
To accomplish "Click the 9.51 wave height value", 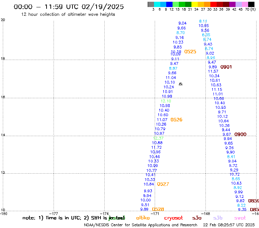I will [x=145, y=205].
